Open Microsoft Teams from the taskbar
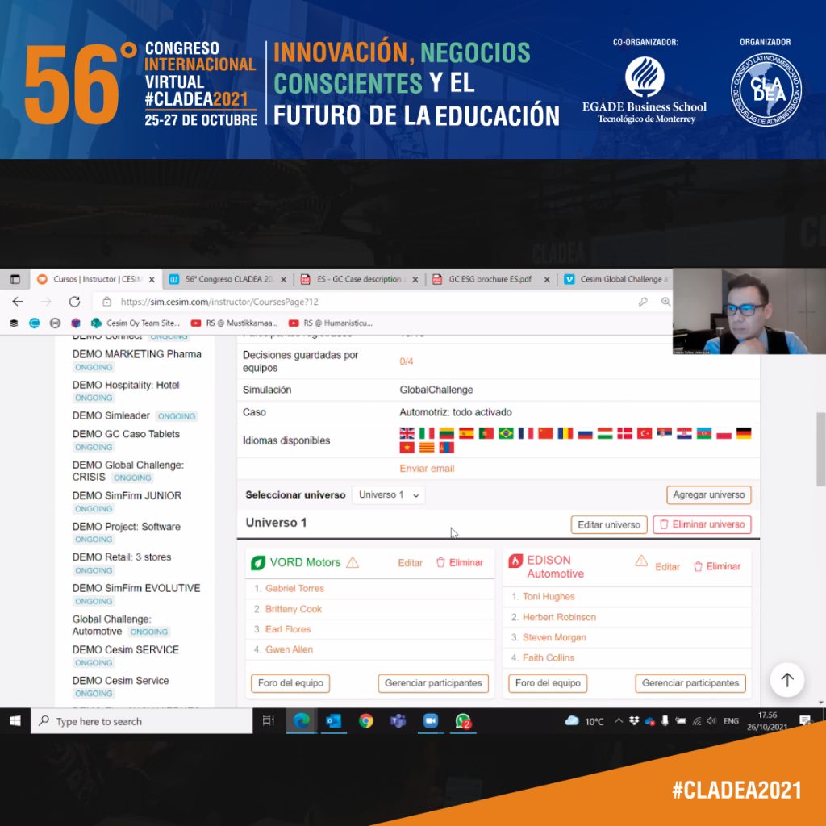Image resolution: width=826 pixels, height=826 pixels. (398, 720)
